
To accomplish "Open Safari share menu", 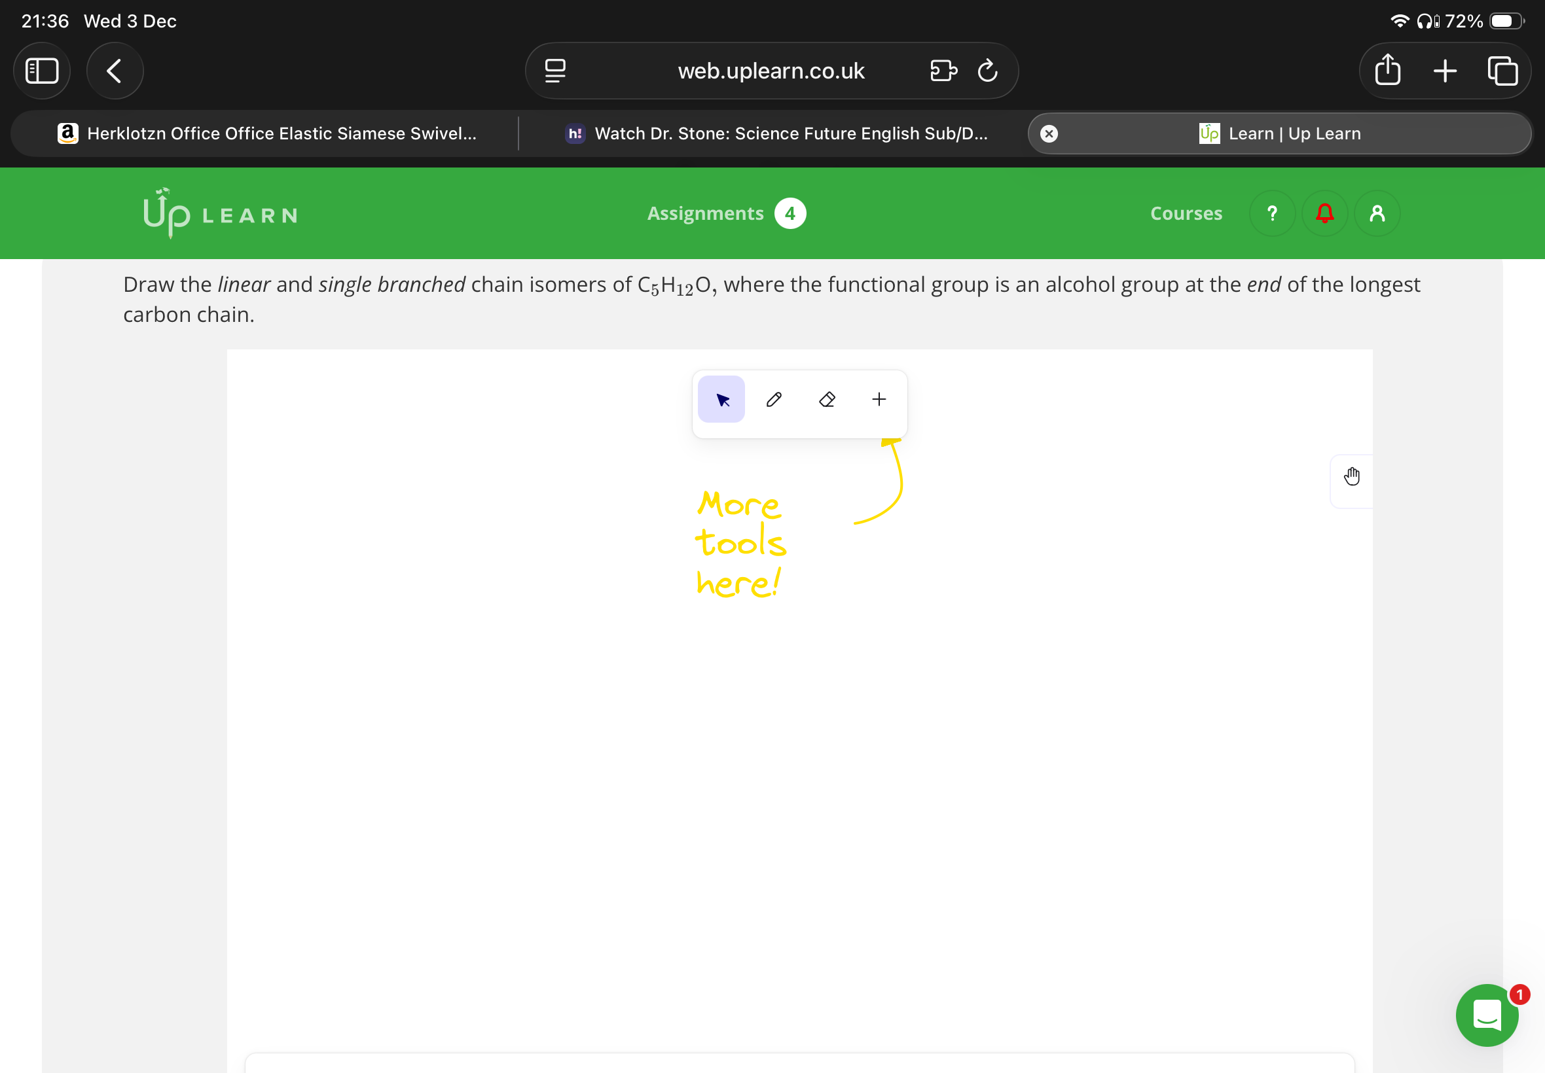I will pyautogui.click(x=1387, y=71).
